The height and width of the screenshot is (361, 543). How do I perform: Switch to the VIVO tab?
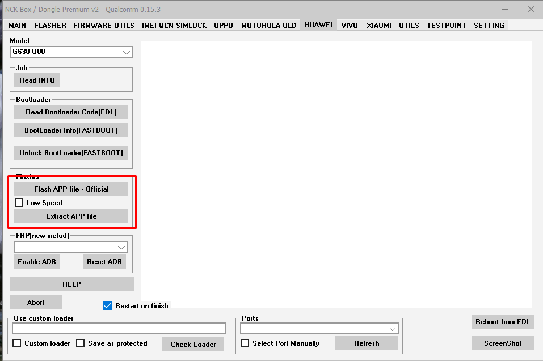tap(350, 26)
